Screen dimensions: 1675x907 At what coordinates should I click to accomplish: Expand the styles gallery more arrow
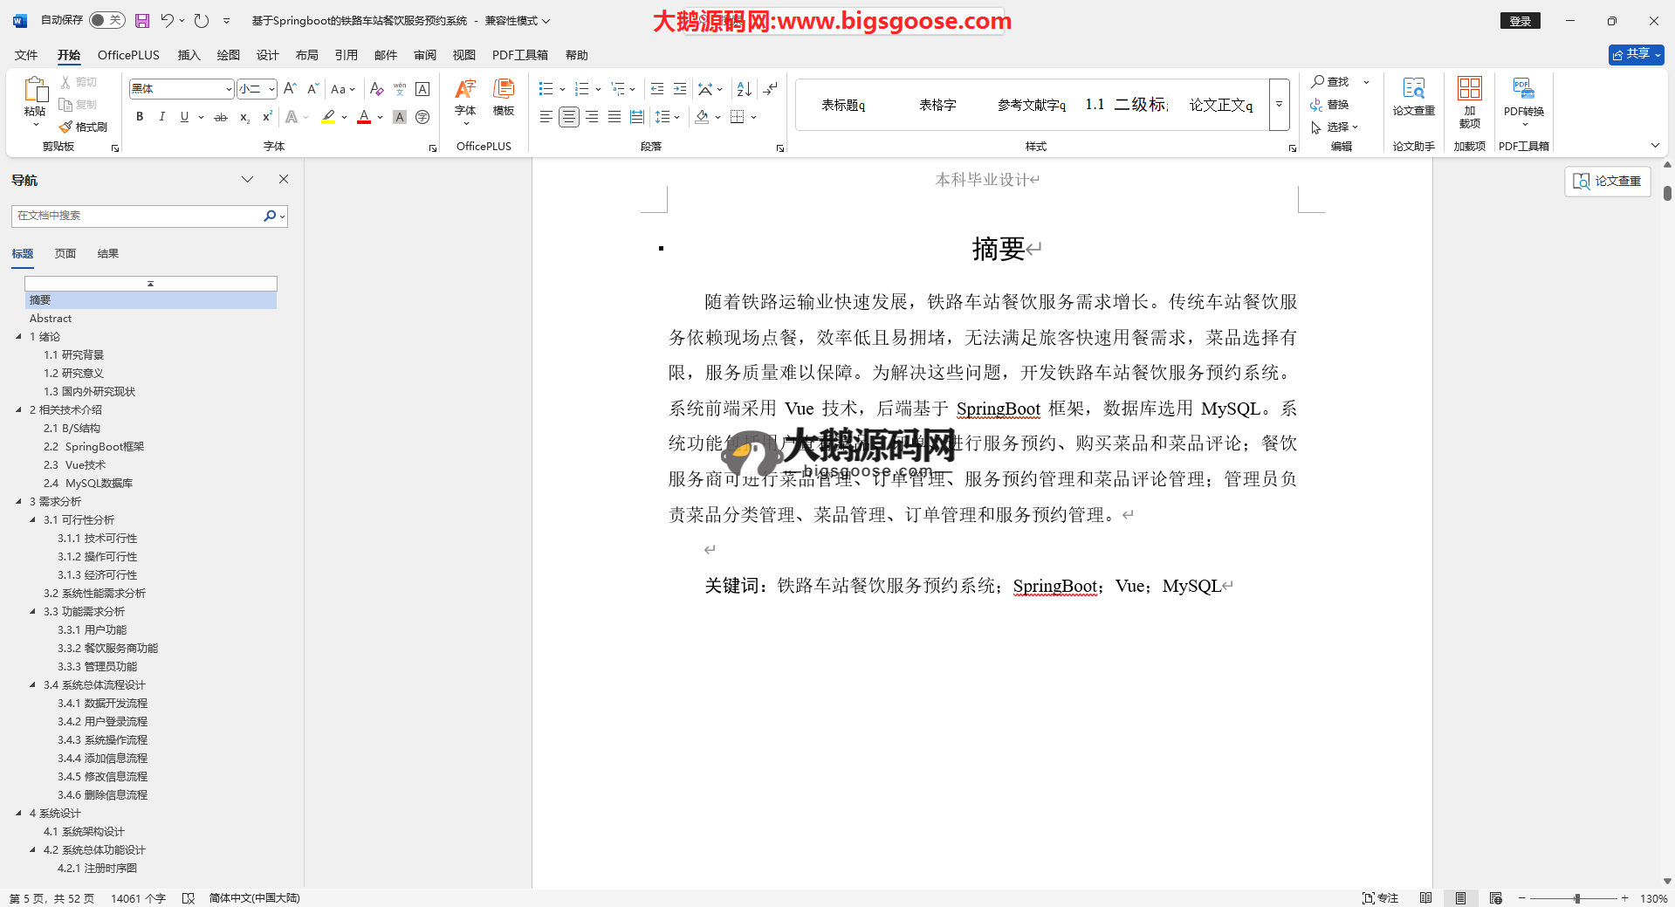pos(1279,105)
